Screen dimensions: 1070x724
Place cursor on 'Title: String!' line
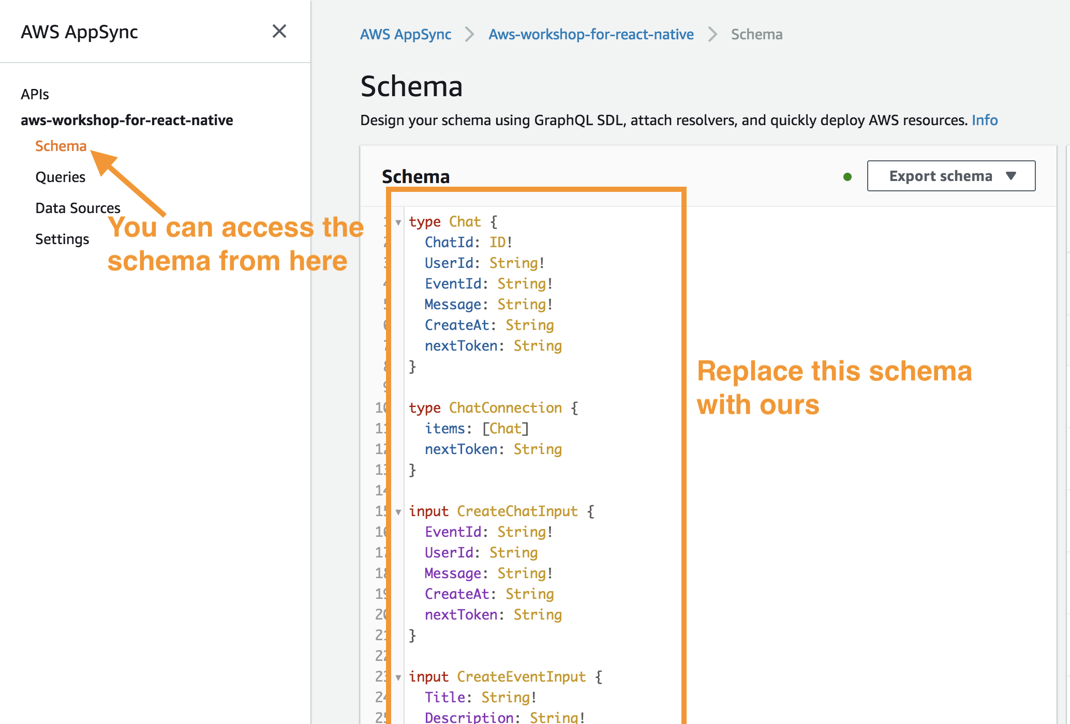pyautogui.click(x=480, y=697)
